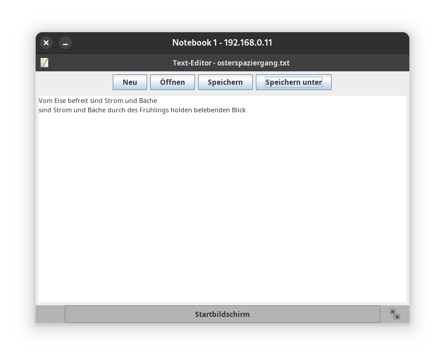Open the Speichern unter dialog
Viewport: 445px width, 362px height.
[293, 82]
